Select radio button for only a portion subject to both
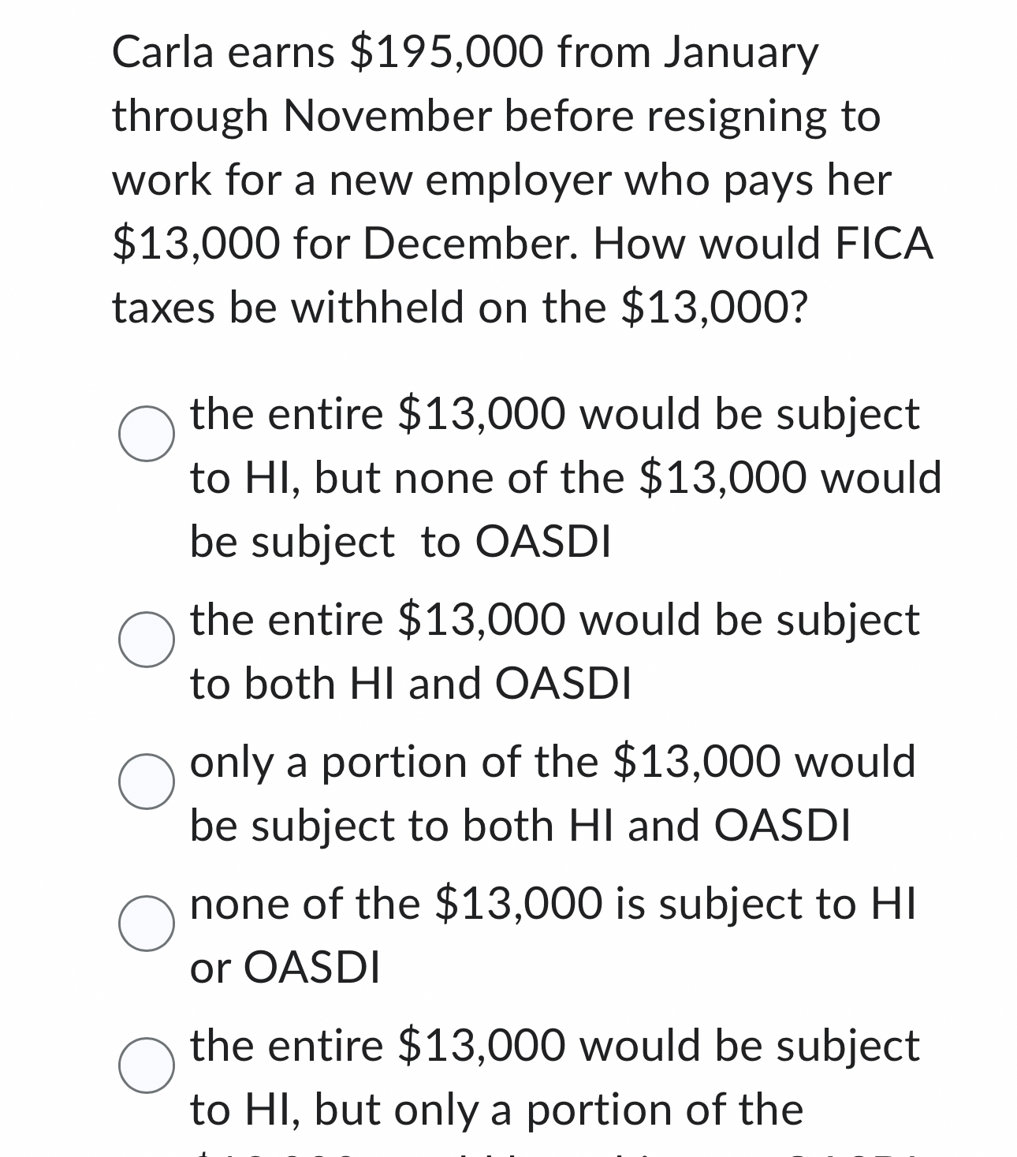The height and width of the screenshot is (1157, 1017). [x=148, y=781]
